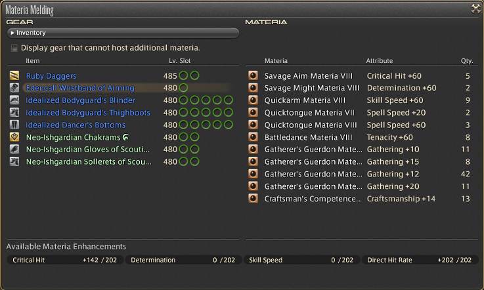This screenshot has width=484, height=290.
Task: Click the glamour marker beside Neo-Ishgardian Chakrams
Action: [126, 137]
